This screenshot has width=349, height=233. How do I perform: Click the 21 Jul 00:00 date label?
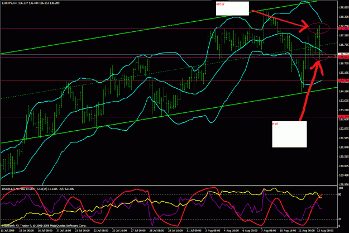click(x=83, y=231)
